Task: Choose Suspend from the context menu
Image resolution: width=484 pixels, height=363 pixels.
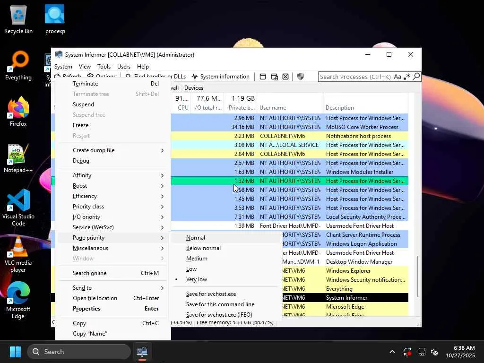Action: [112, 104]
